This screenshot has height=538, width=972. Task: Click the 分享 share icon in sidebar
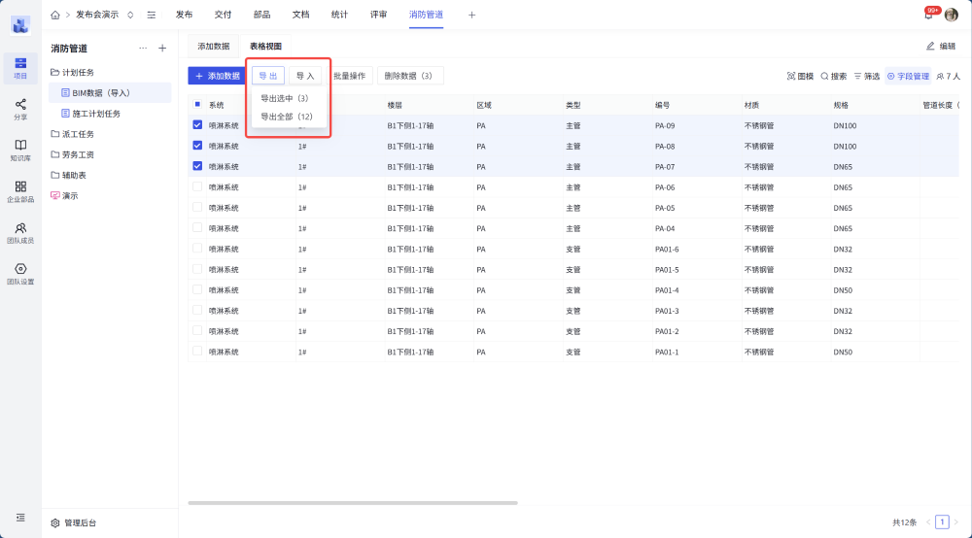[x=20, y=108]
